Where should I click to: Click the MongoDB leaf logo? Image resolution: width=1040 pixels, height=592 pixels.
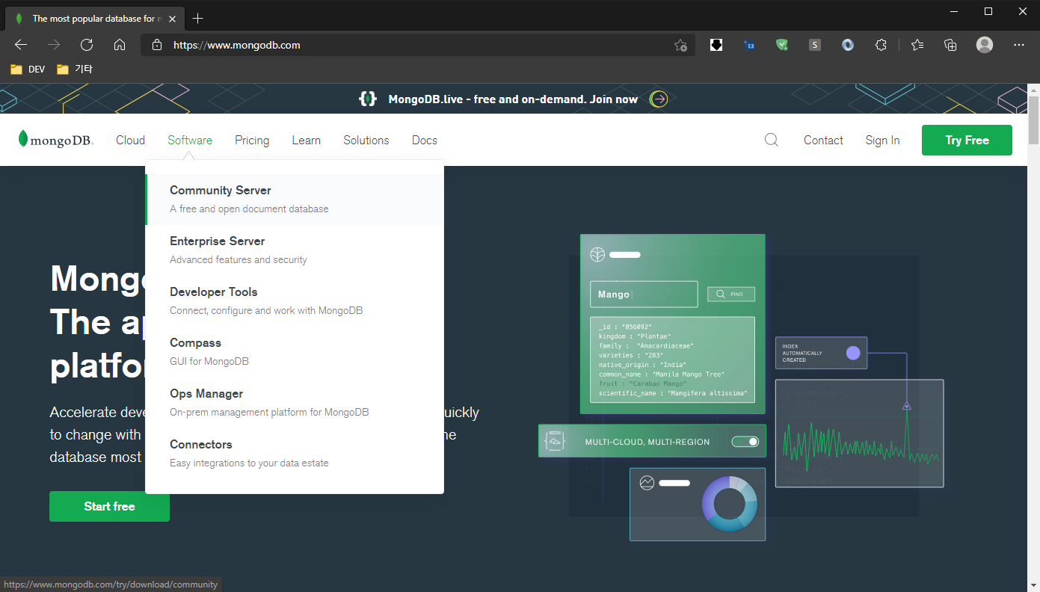pos(55,140)
